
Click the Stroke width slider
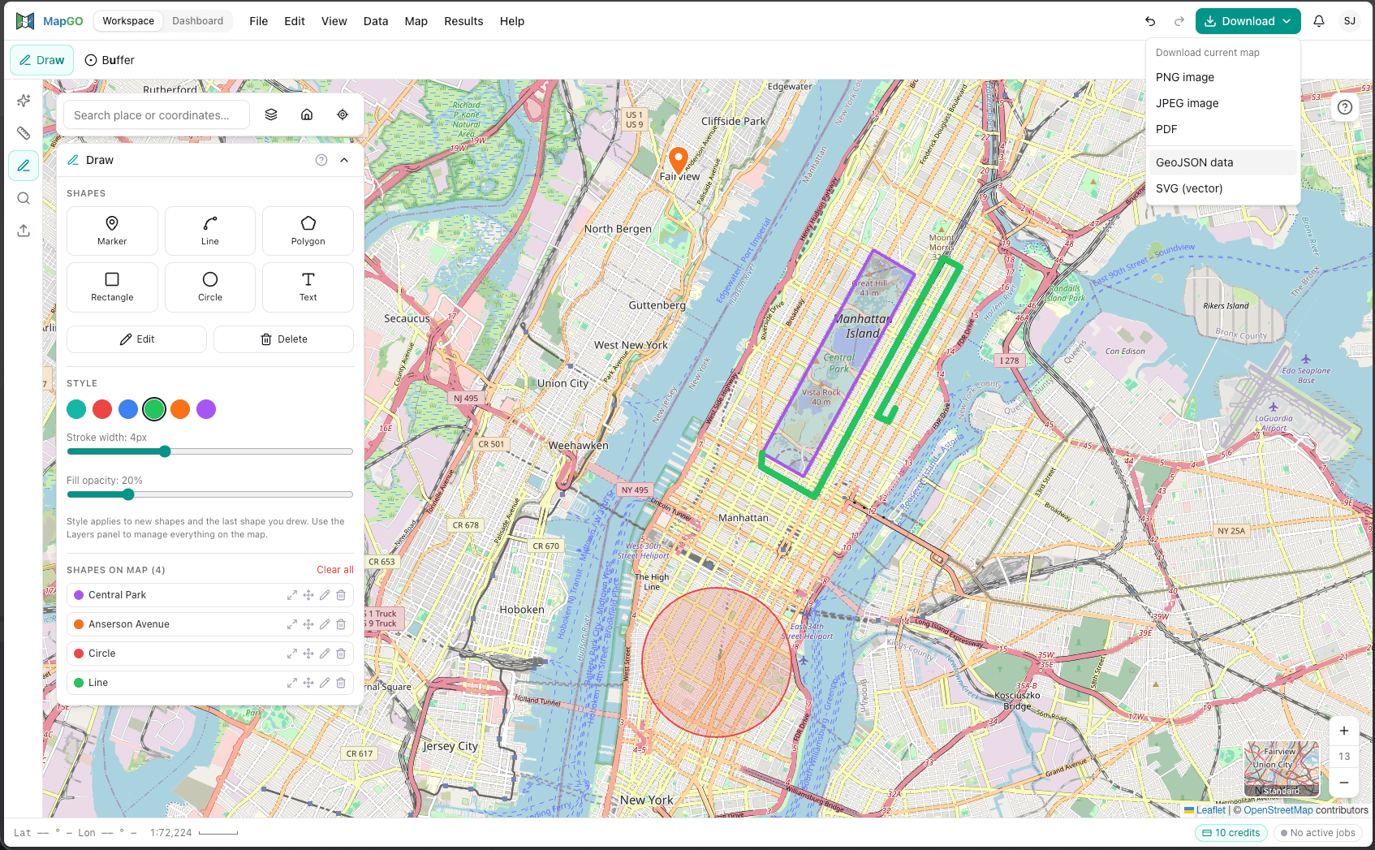click(209, 451)
